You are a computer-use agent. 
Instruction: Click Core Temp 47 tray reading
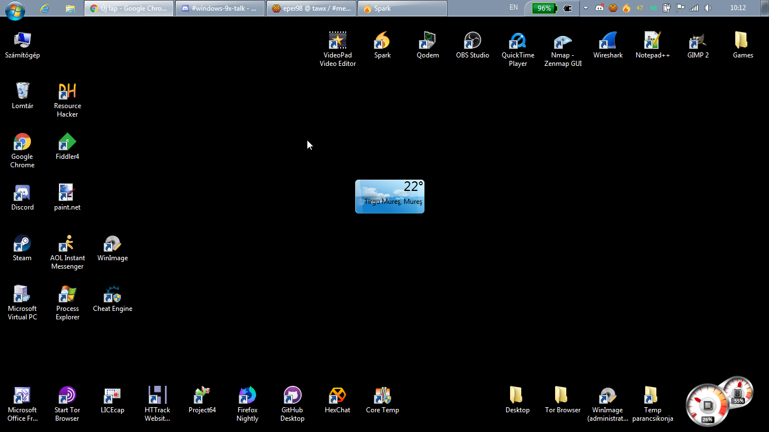(x=640, y=8)
